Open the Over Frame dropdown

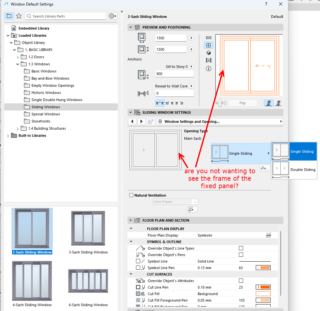click(x=175, y=202)
